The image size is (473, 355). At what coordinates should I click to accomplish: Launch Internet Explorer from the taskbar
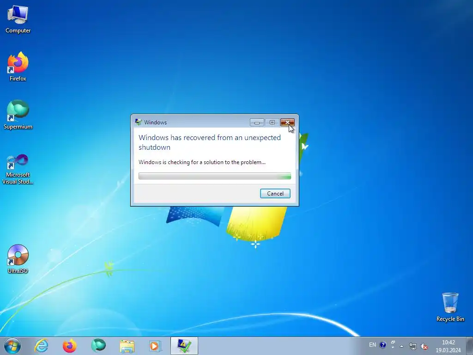click(x=41, y=346)
